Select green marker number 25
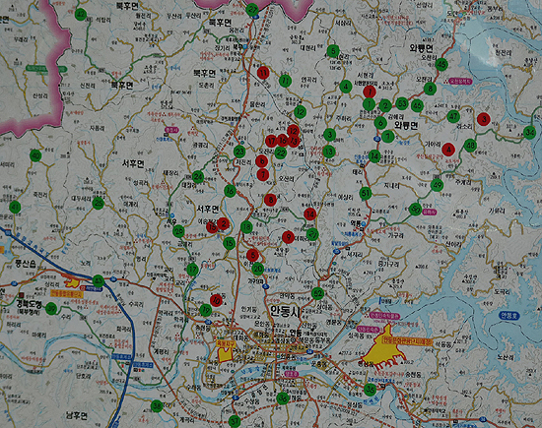The height and width of the screenshot is (428, 542). click(x=99, y=204)
